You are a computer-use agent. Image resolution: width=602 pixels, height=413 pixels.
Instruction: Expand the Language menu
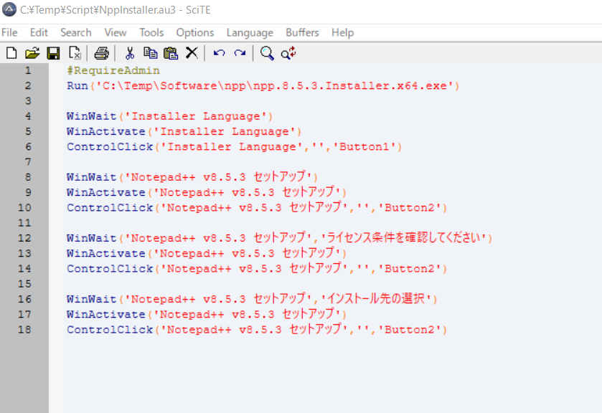[250, 32]
